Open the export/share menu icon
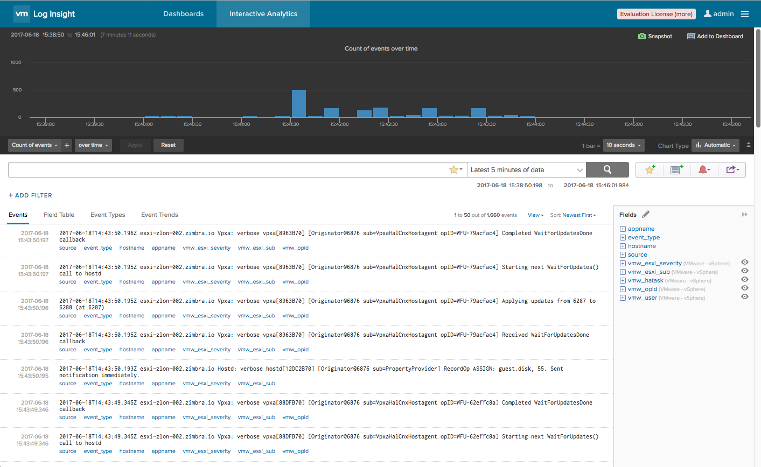The height and width of the screenshot is (467, 761). (x=732, y=169)
